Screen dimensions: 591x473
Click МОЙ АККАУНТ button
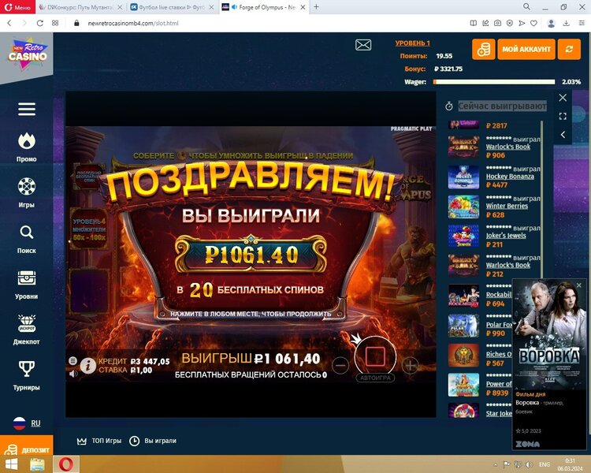526,49
